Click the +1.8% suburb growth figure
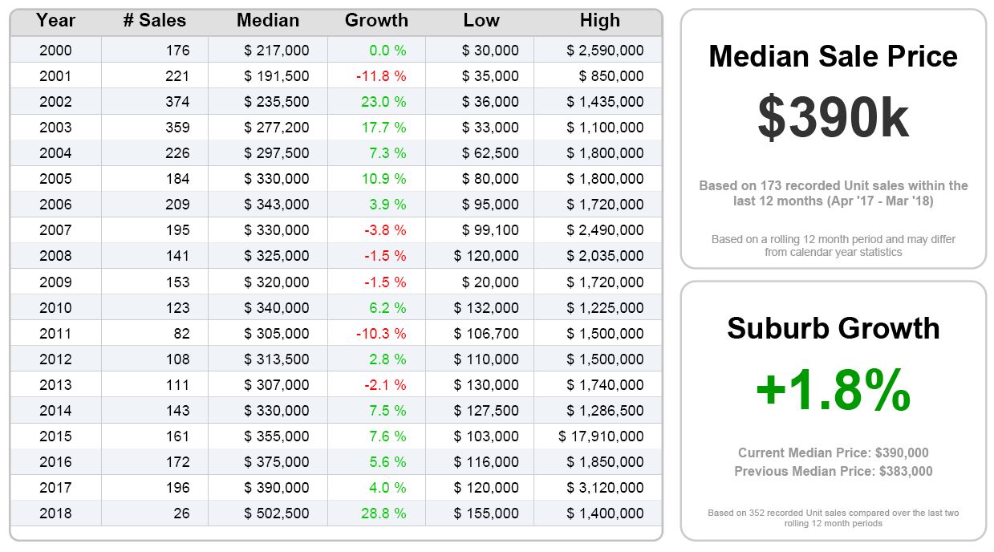The width and height of the screenshot is (994, 552). (833, 391)
